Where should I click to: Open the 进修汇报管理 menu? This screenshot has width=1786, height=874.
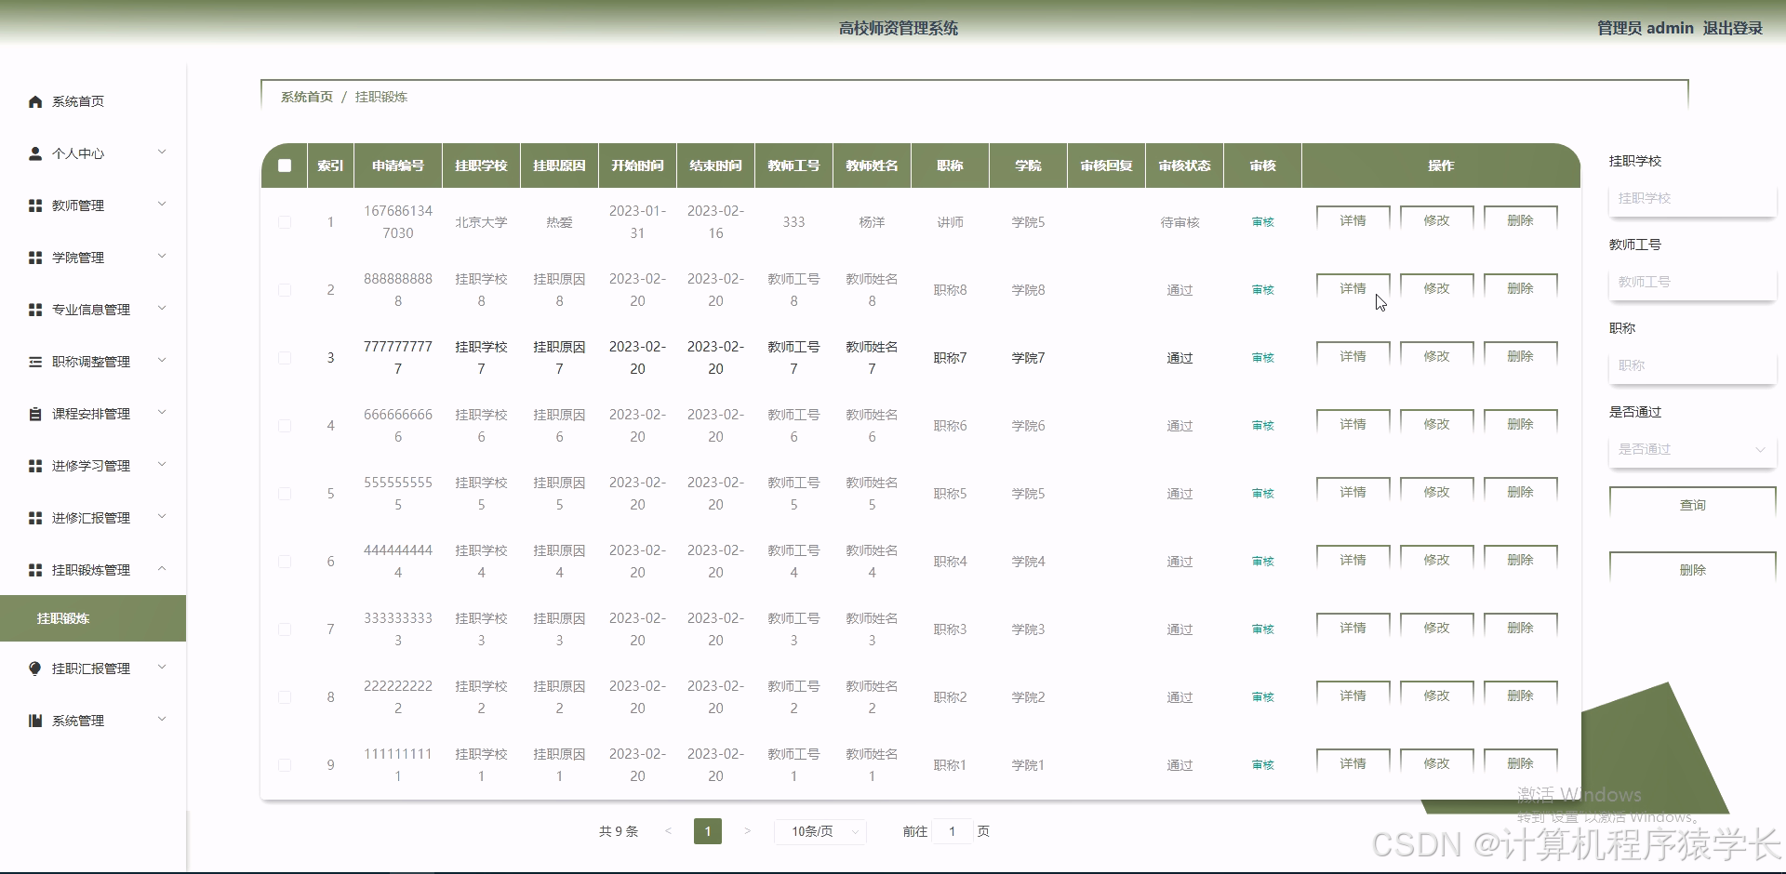point(93,518)
